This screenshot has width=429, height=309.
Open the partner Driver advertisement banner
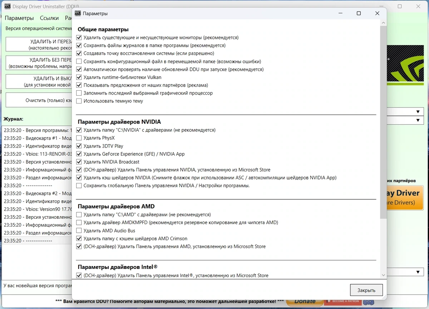coord(406,197)
